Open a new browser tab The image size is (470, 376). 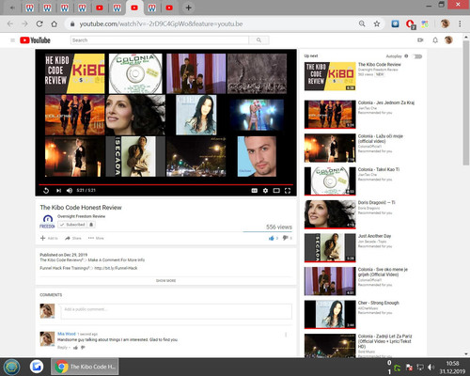point(188,8)
